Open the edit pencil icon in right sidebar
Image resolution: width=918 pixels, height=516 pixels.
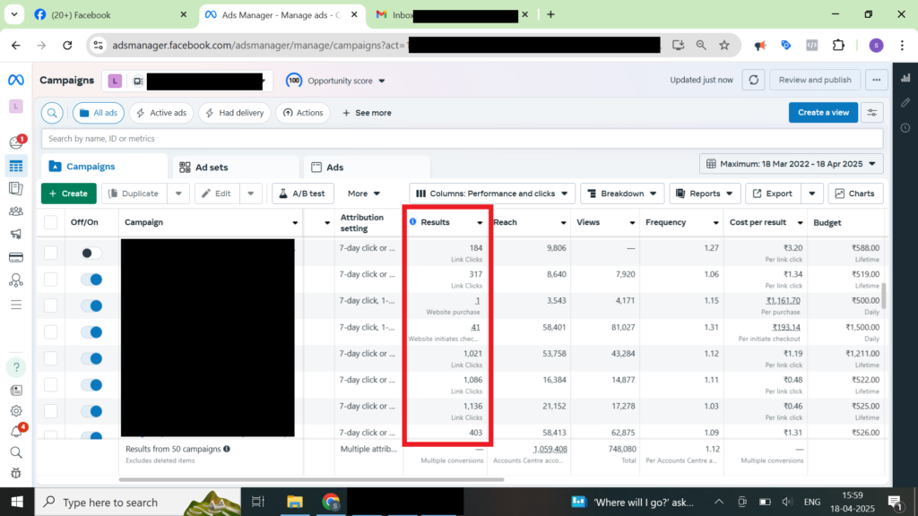click(x=905, y=103)
